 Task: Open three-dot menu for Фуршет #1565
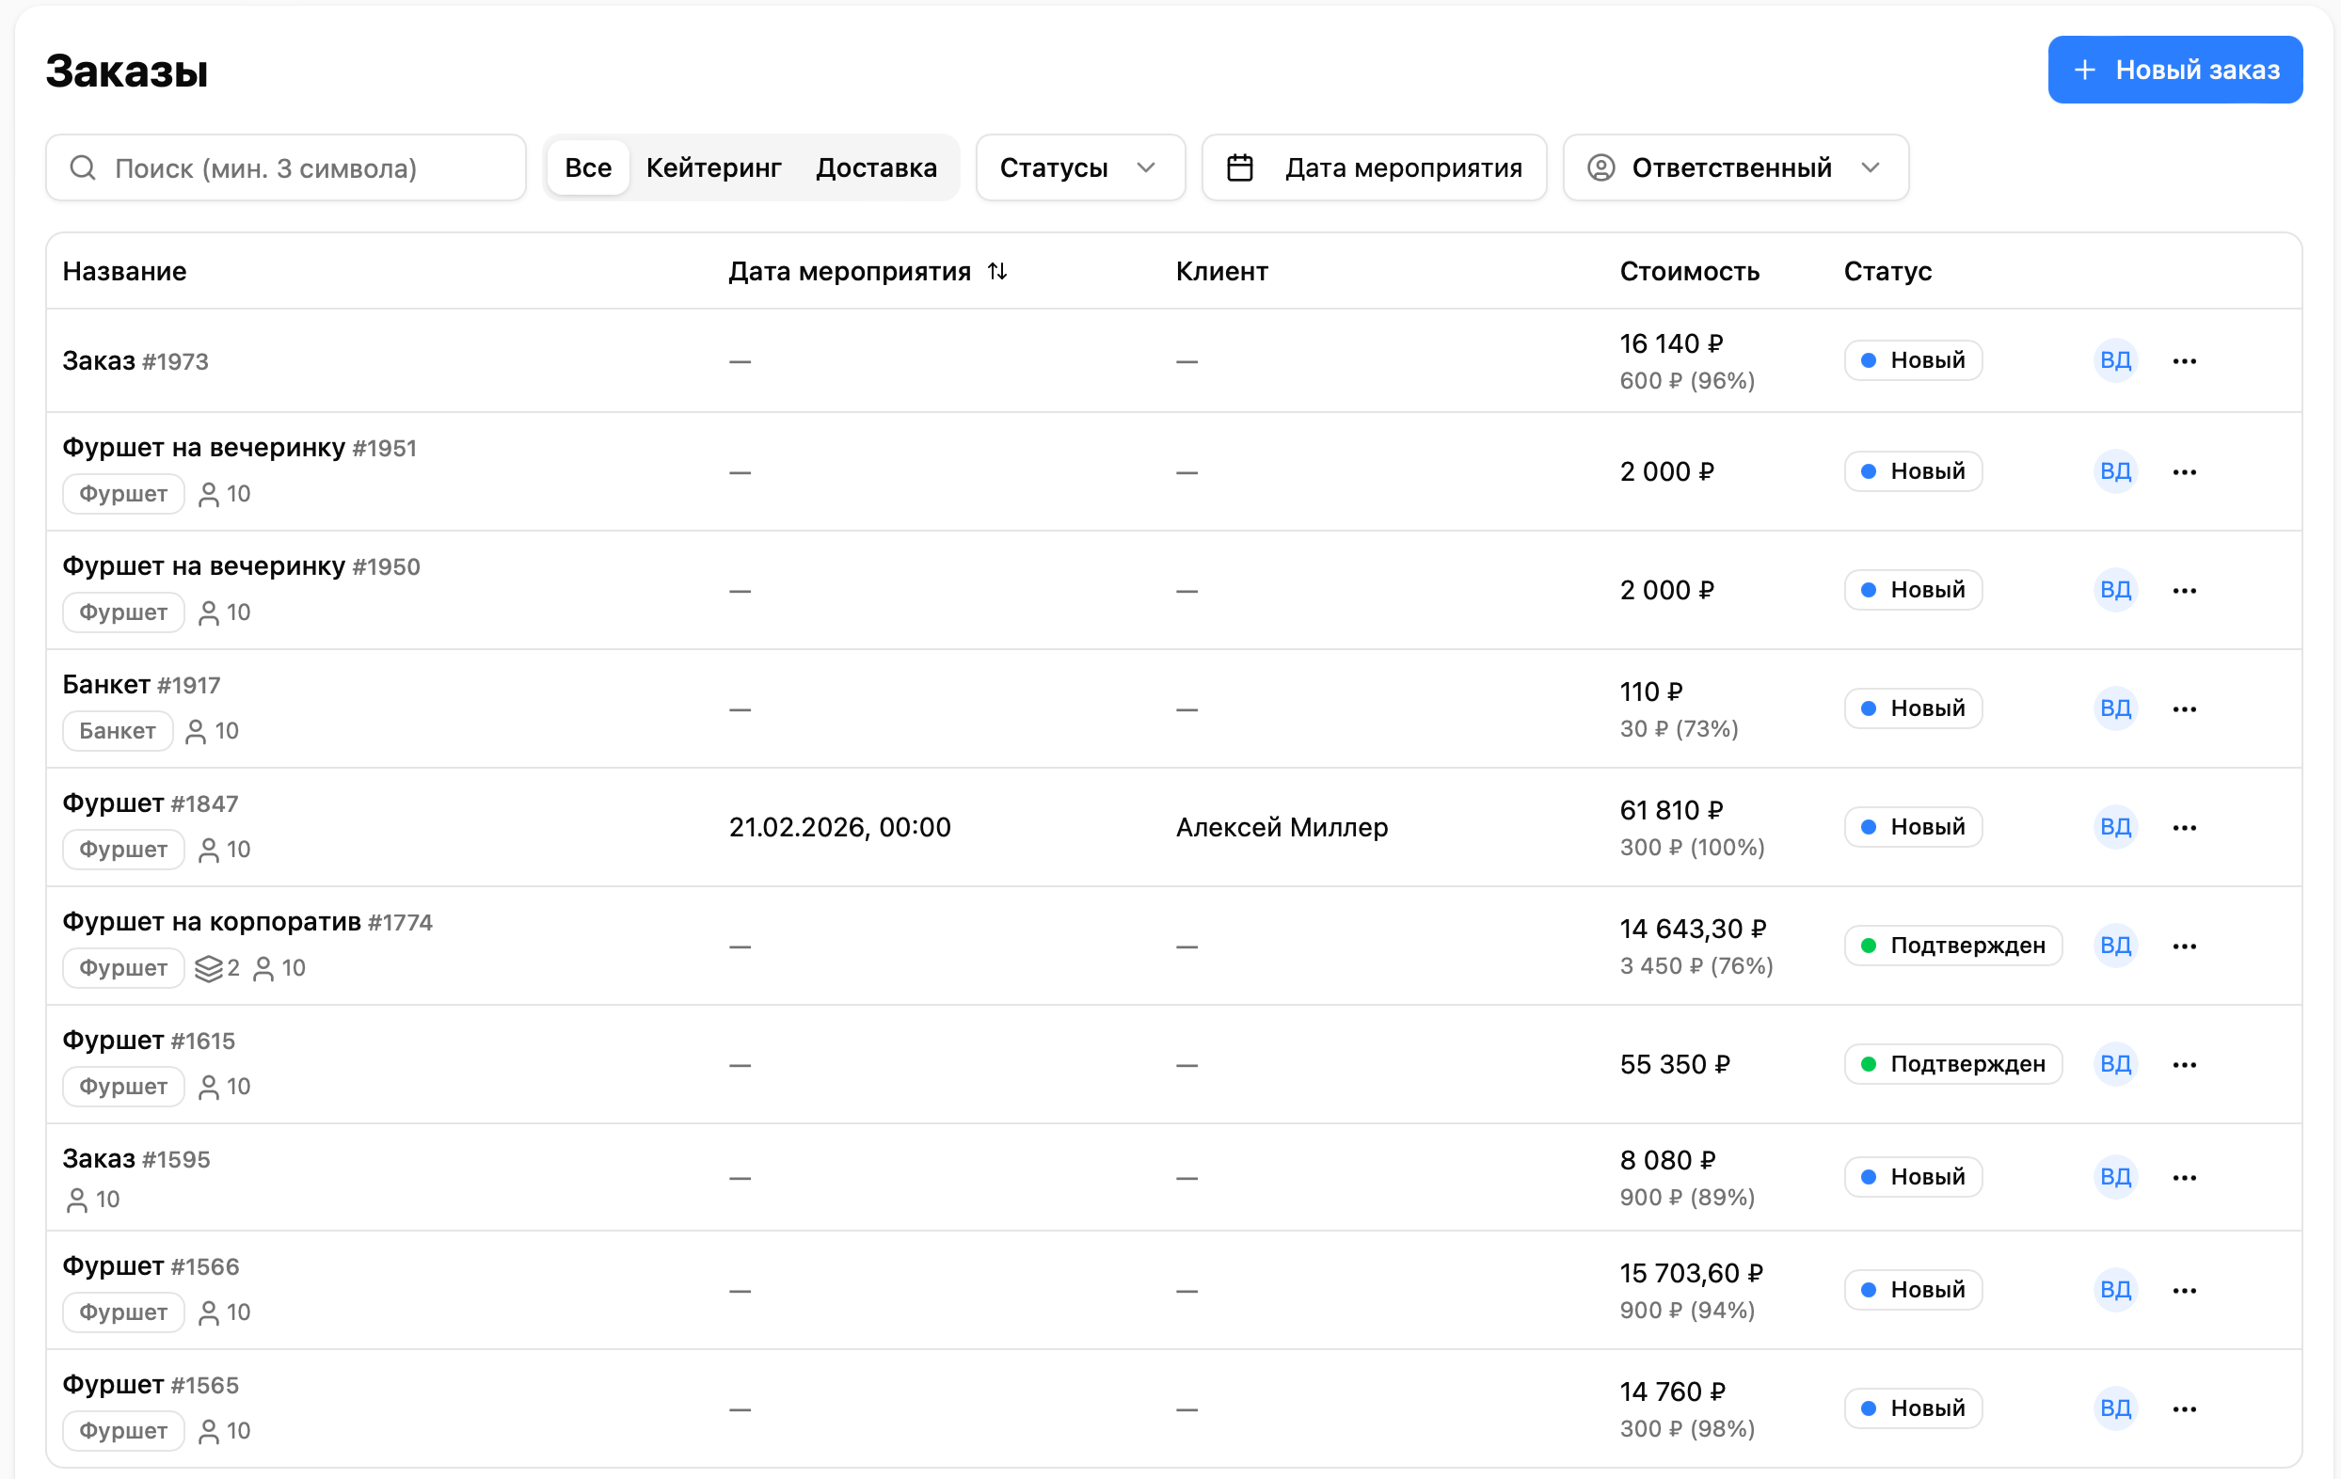[x=2184, y=1409]
